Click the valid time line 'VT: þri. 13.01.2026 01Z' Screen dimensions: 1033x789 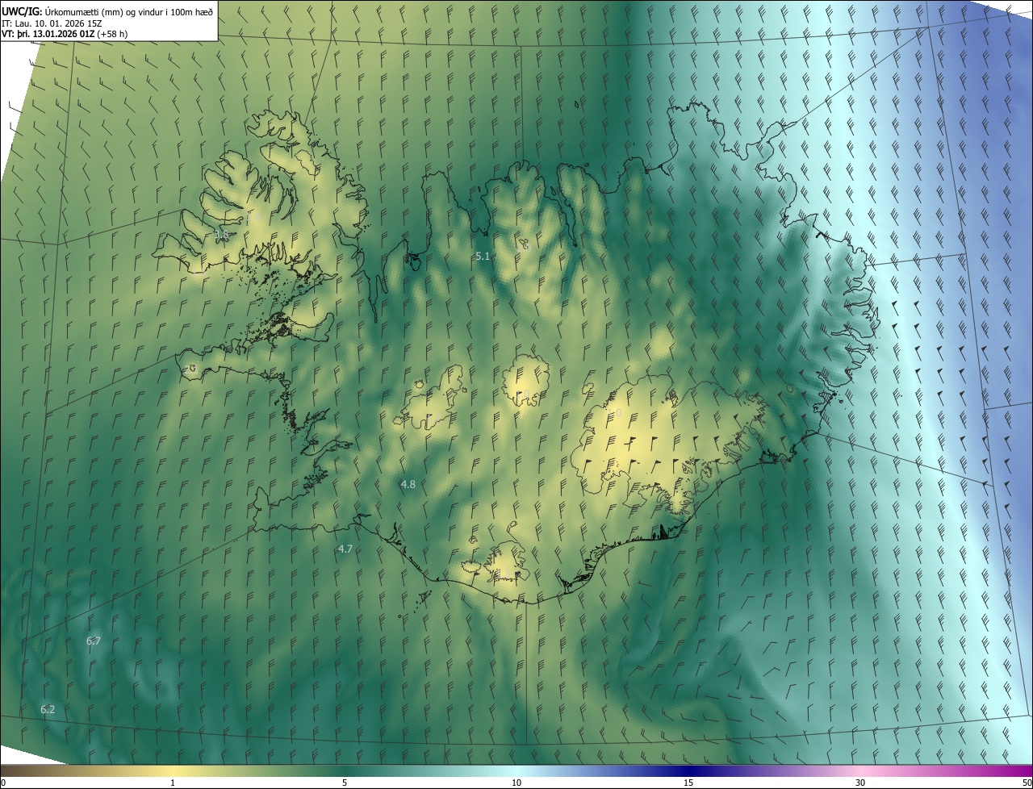coord(48,34)
